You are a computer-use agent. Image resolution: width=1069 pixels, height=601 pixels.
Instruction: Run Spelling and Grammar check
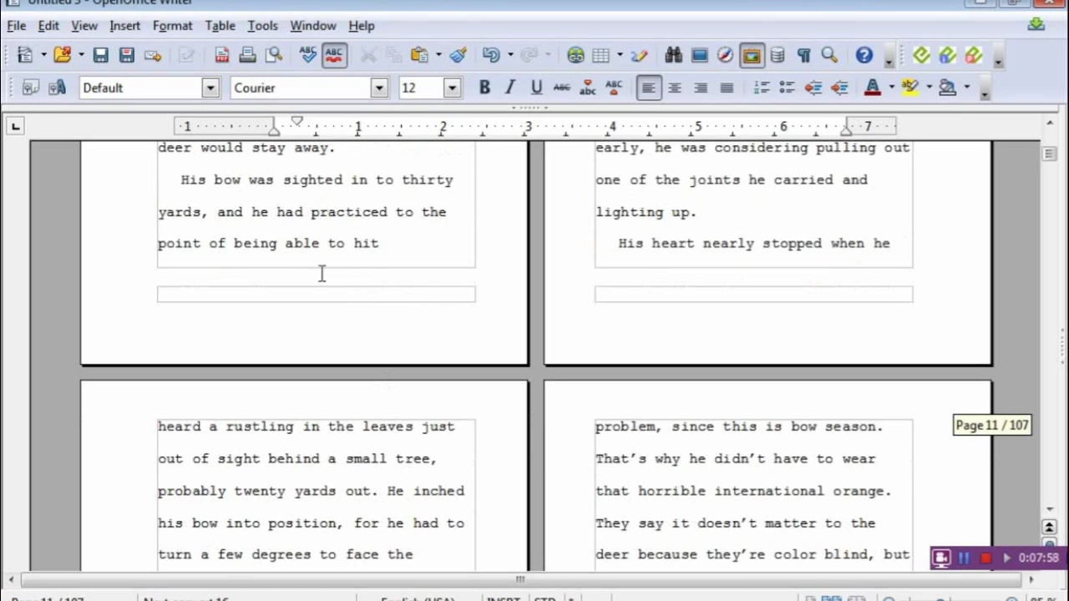[308, 55]
